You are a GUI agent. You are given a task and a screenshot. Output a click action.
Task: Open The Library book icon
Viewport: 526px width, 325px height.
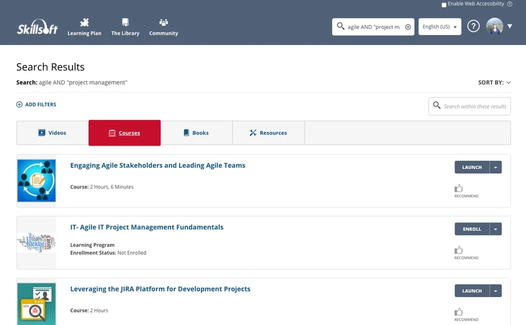125,23
